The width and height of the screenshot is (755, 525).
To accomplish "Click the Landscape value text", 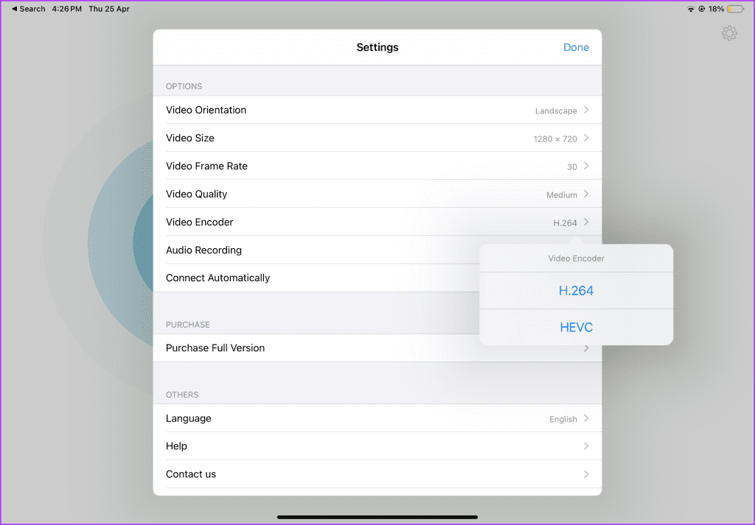I will coord(556,110).
